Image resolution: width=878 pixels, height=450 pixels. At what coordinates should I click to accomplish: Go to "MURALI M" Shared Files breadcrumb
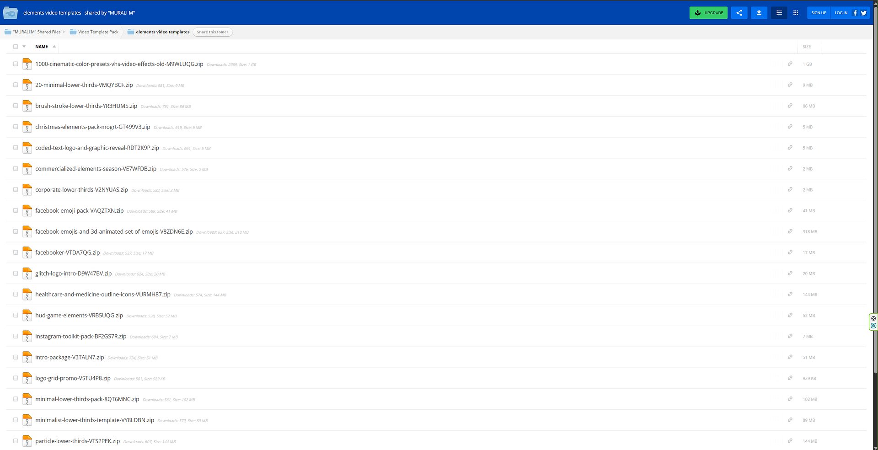pyautogui.click(x=37, y=32)
